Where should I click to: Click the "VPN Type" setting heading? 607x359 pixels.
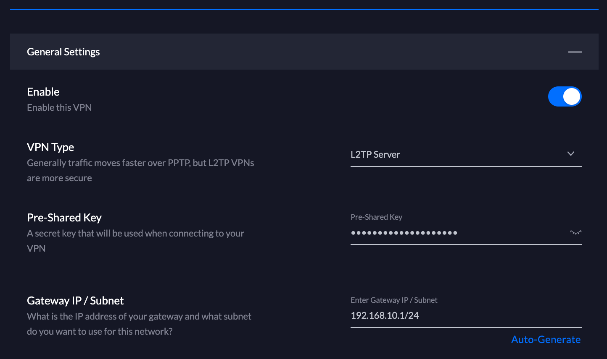pos(50,147)
